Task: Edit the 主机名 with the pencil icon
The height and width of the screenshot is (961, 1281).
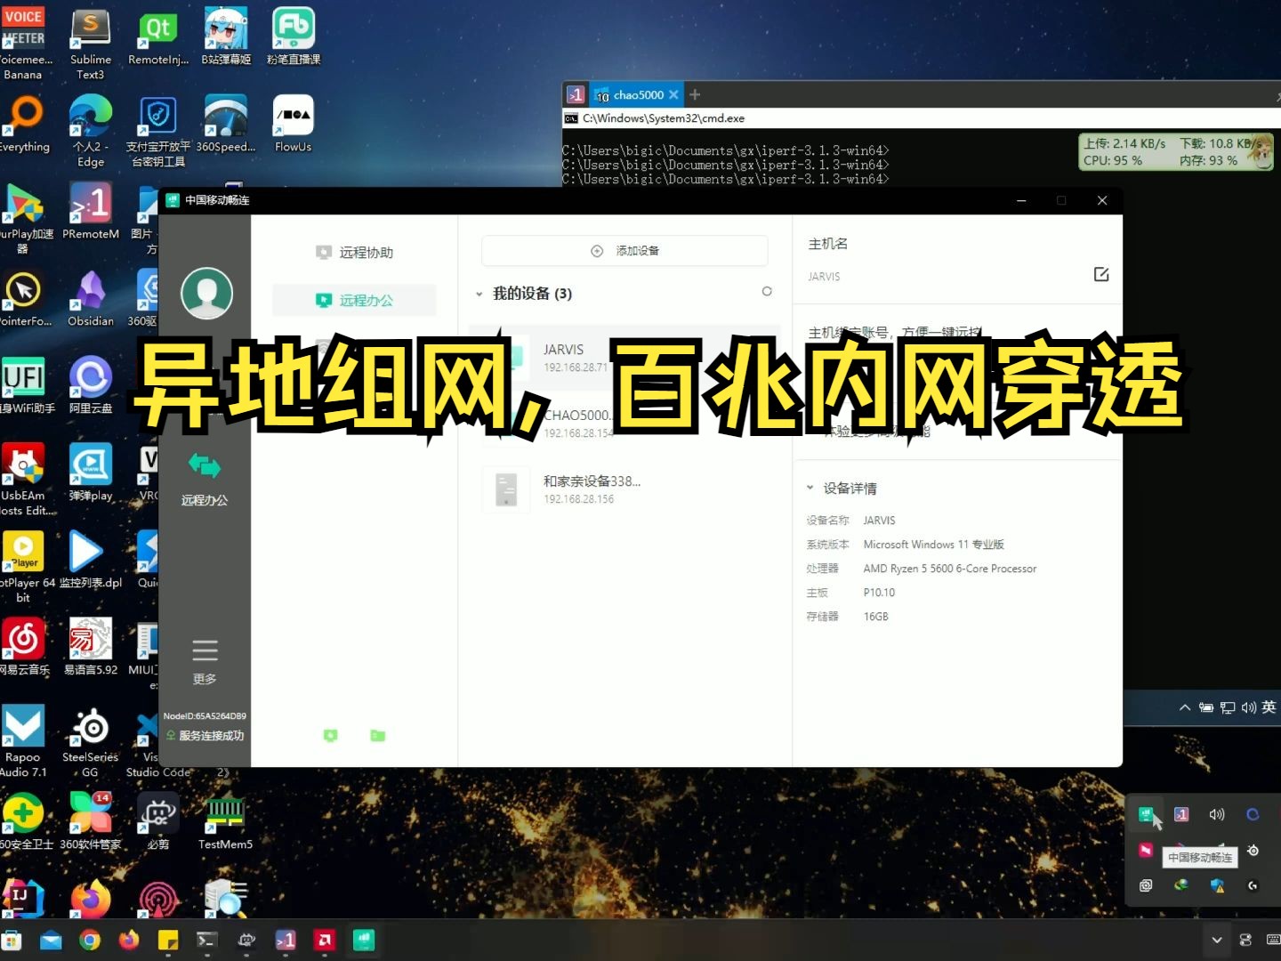Action: (1101, 274)
